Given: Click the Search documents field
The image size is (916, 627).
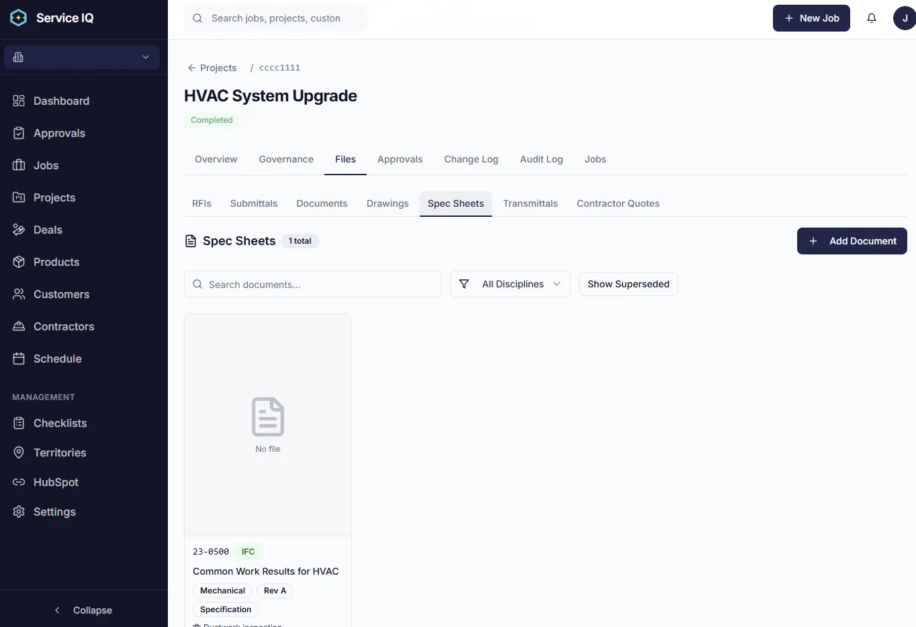Looking at the screenshot, I should pyautogui.click(x=313, y=284).
